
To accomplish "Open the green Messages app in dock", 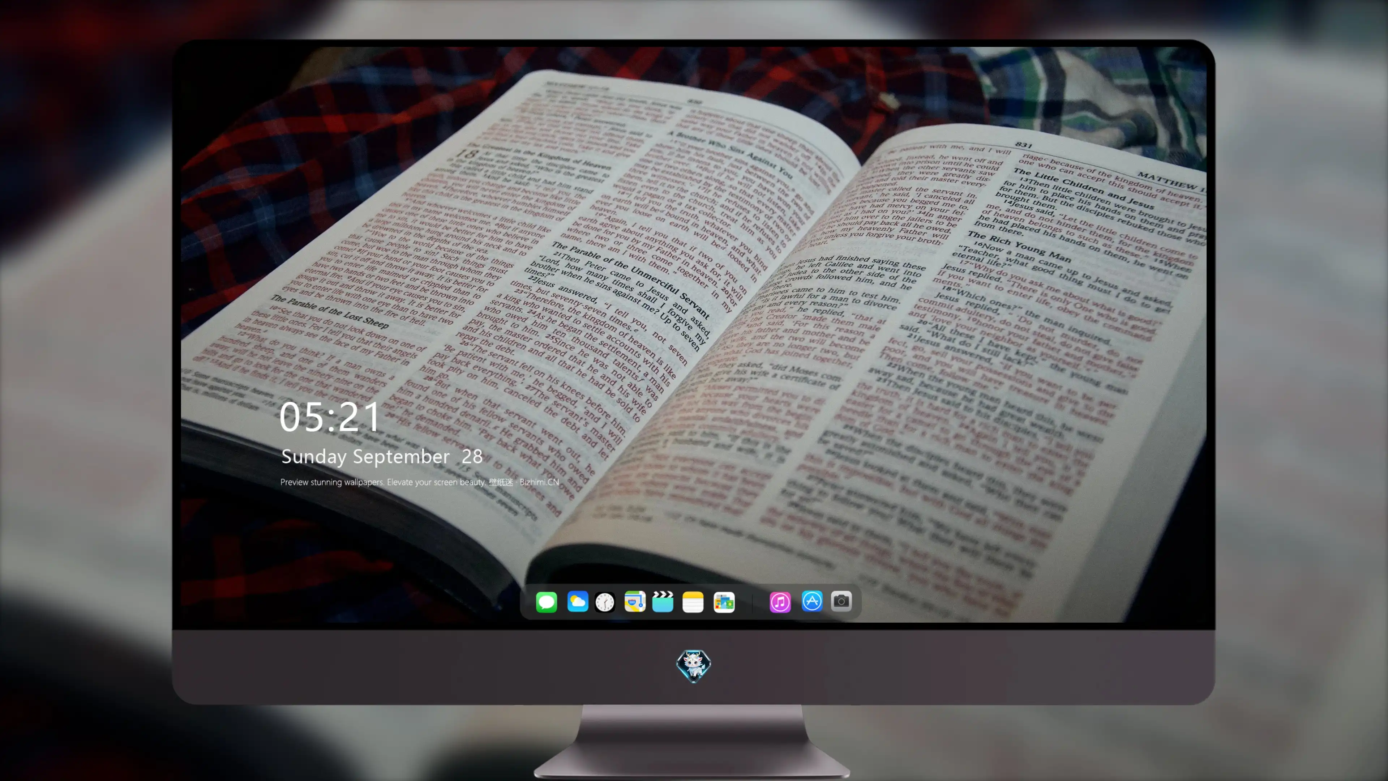I will click(547, 602).
